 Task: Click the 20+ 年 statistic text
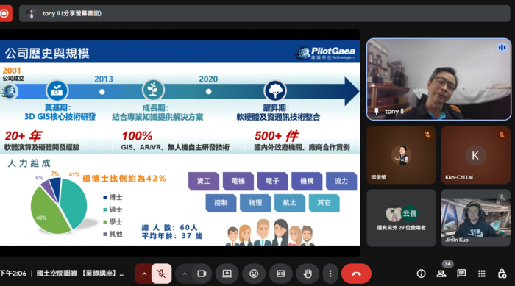pyautogui.click(x=24, y=136)
